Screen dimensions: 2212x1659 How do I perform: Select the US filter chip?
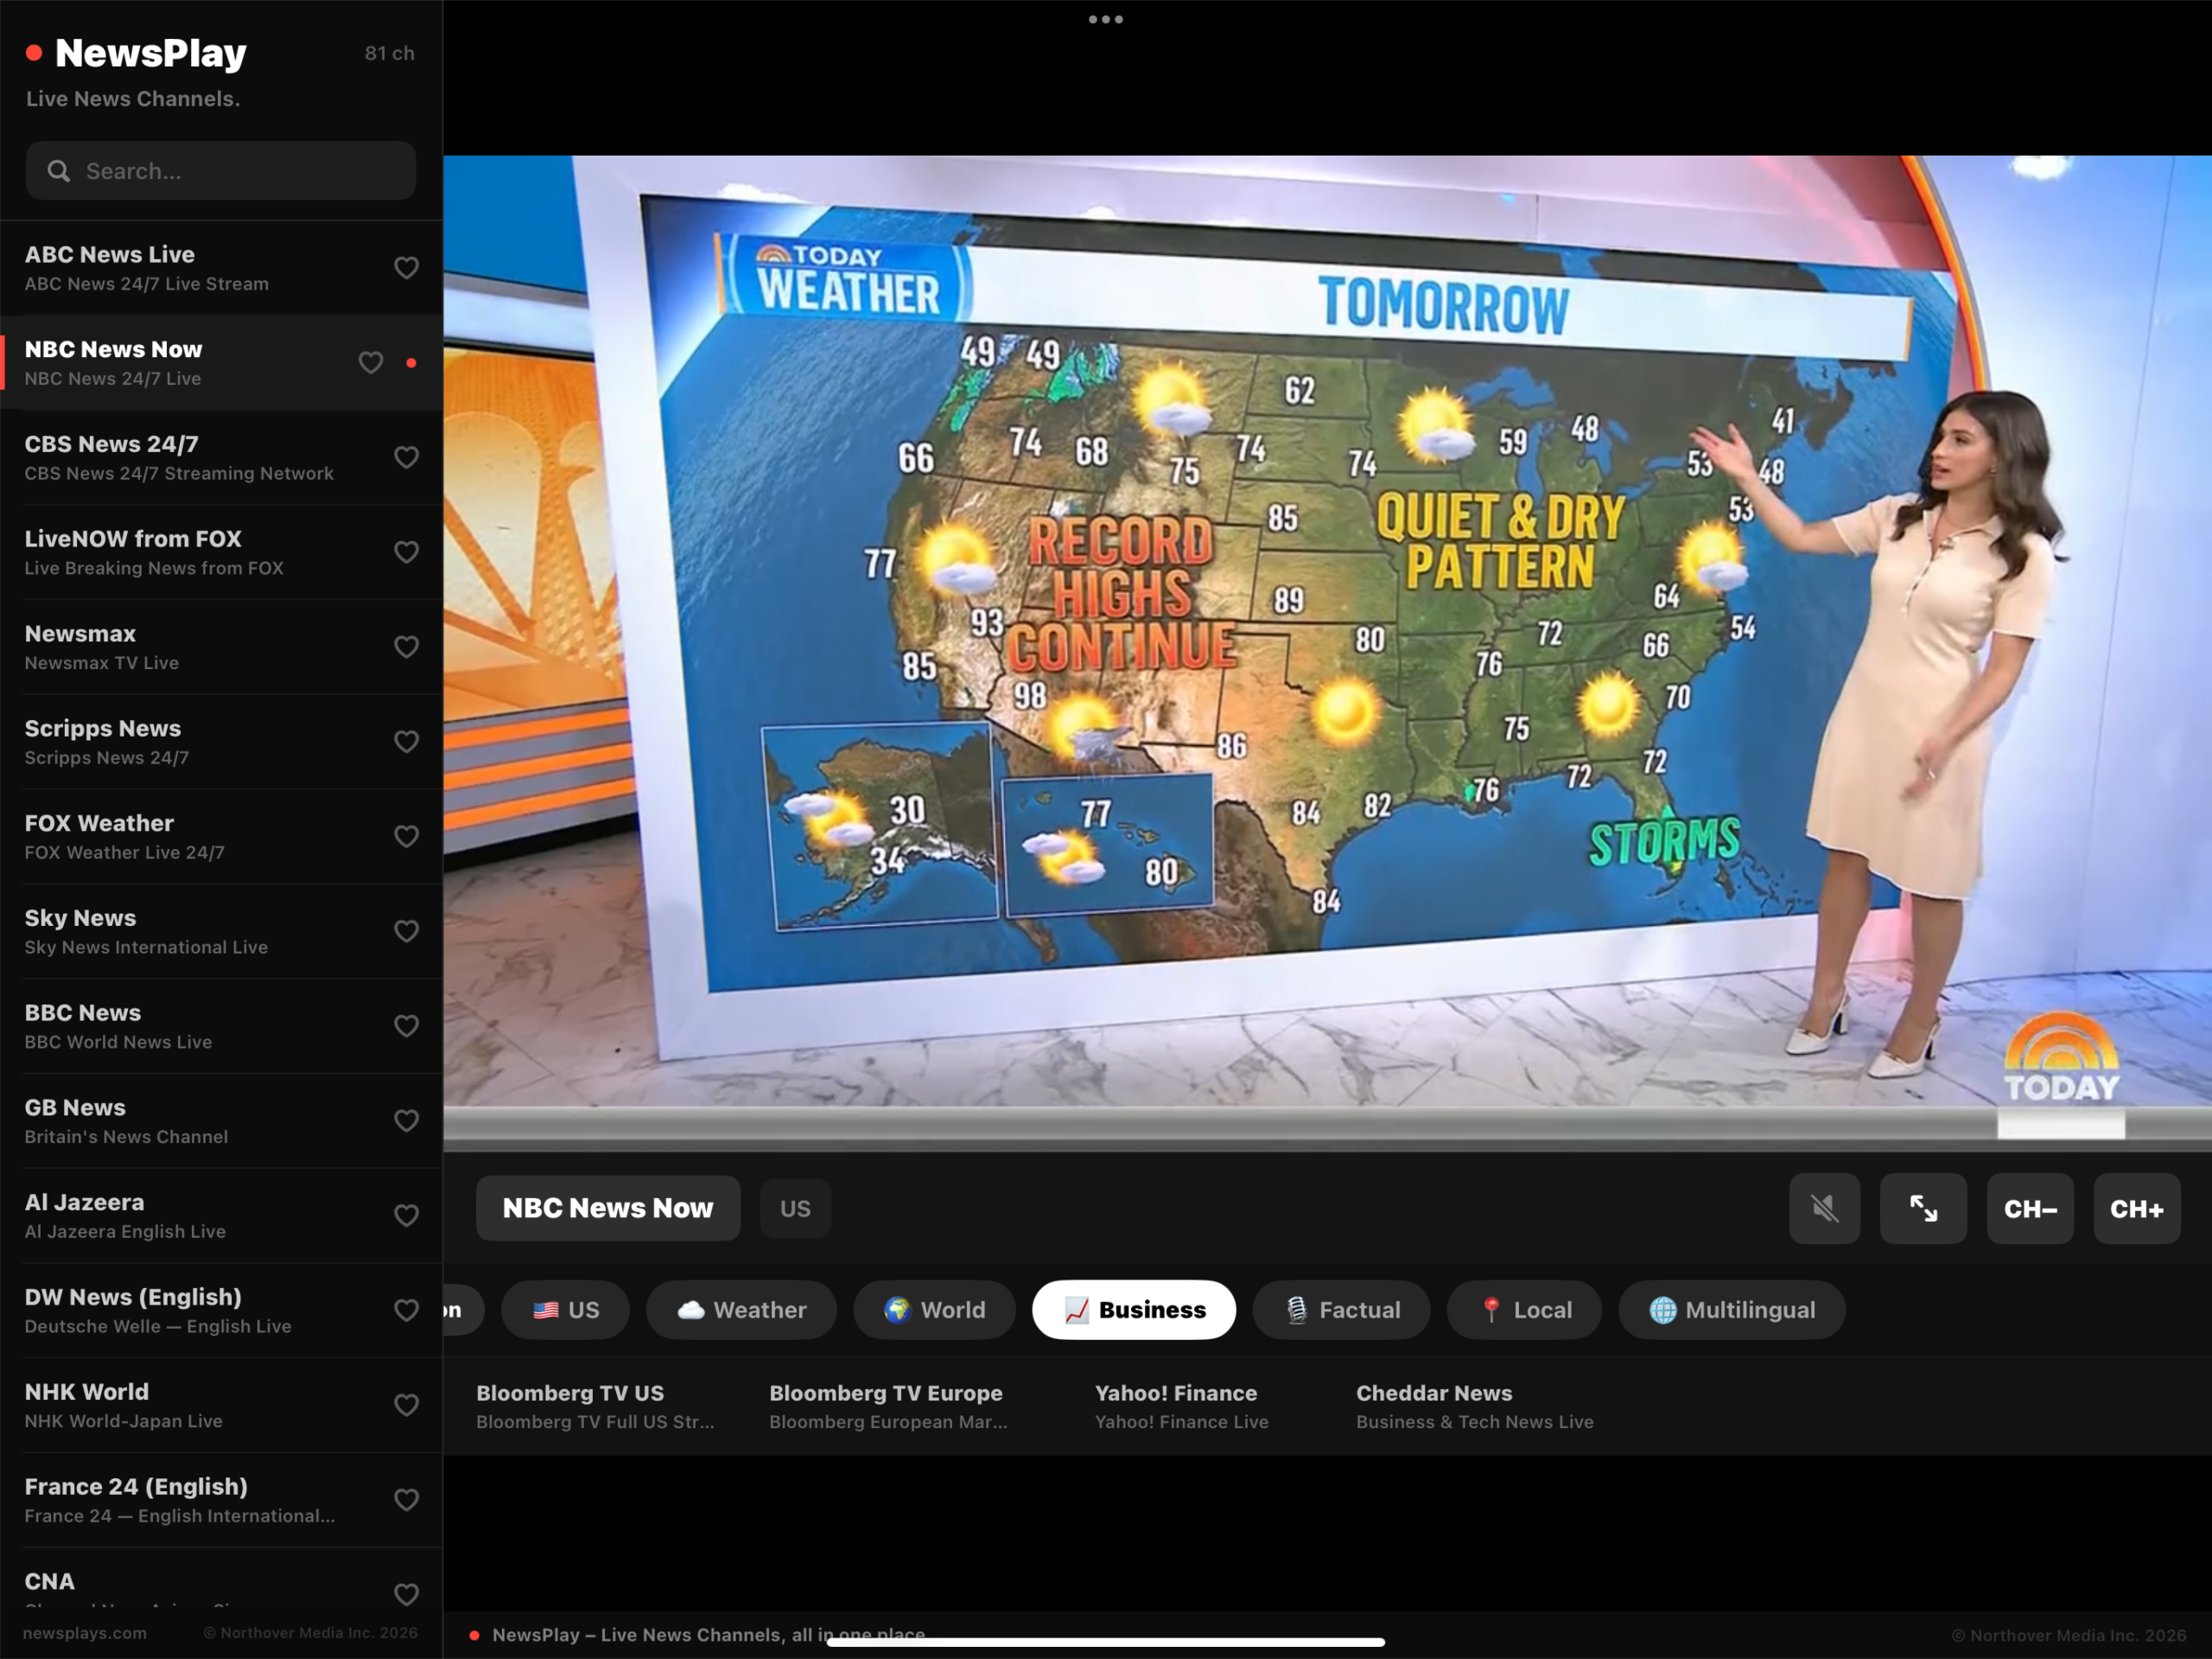(x=565, y=1310)
